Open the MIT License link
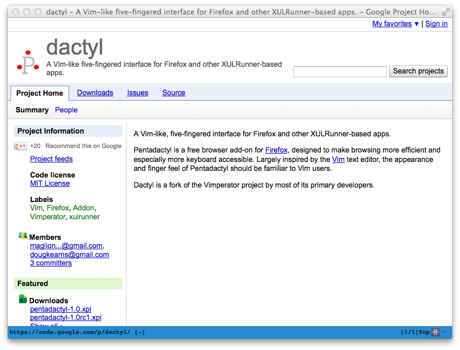Screen dimensions: 460x350 [x=50, y=184]
